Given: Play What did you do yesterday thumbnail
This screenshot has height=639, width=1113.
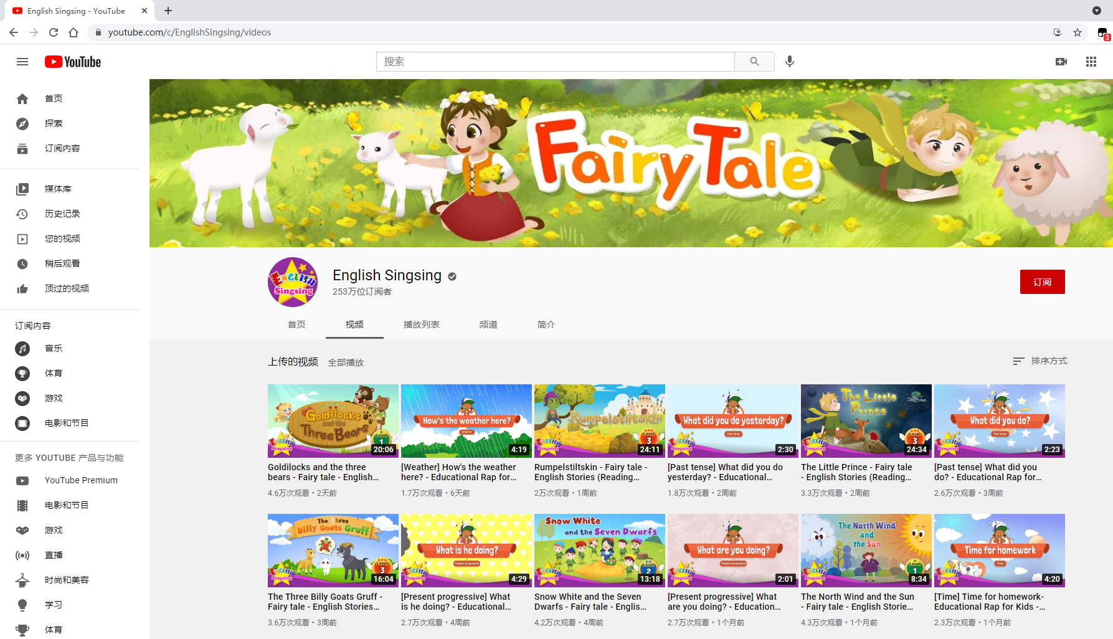Looking at the screenshot, I should 733,421.
